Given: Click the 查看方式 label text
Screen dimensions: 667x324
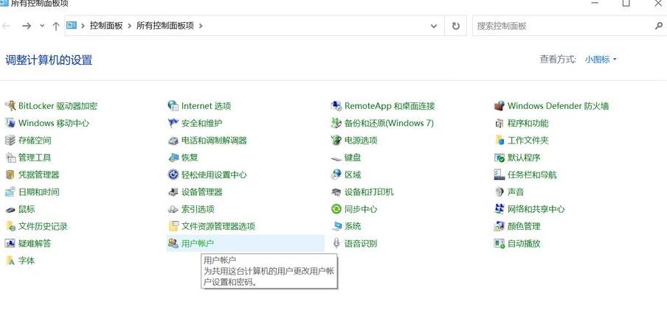Looking at the screenshot, I should point(558,60).
